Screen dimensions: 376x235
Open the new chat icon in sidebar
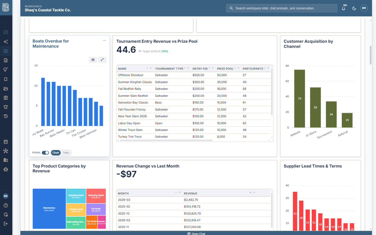pyautogui.click(x=6, y=33)
